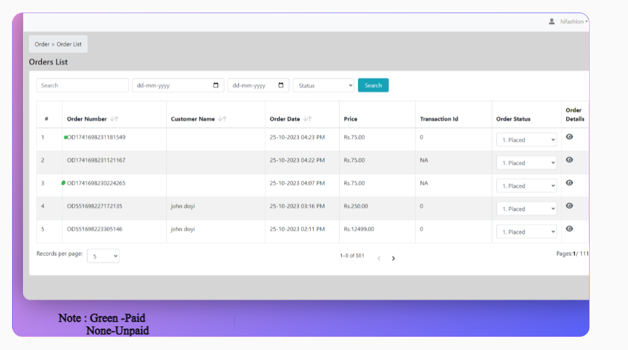Click date 25-10-2023 02:11 PM
The width and height of the screenshot is (628, 350).
(297, 229)
